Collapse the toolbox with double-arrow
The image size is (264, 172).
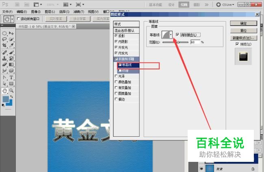pyautogui.click(x=2, y=25)
